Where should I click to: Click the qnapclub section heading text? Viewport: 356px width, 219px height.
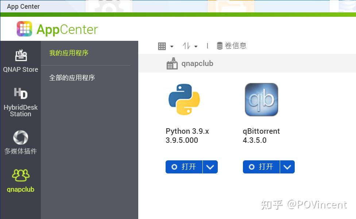(197, 63)
